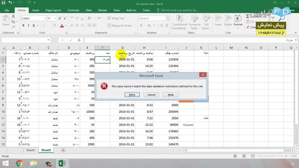The image size is (299, 168).
Task: Click the Excel taskbar icon
Action: coord(62,163)
